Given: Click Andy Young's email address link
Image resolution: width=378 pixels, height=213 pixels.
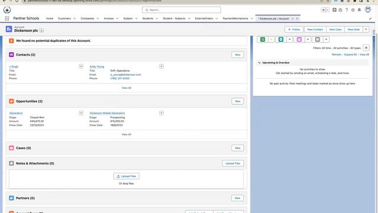Looking at the screenshot, I should point(126,75).
